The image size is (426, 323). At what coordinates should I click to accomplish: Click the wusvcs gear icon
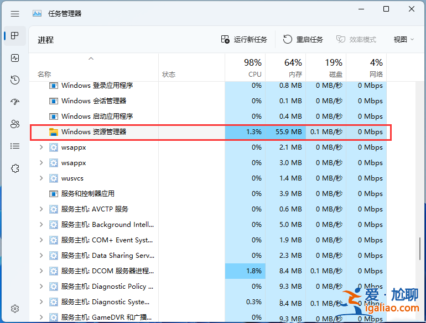[54, 178]
